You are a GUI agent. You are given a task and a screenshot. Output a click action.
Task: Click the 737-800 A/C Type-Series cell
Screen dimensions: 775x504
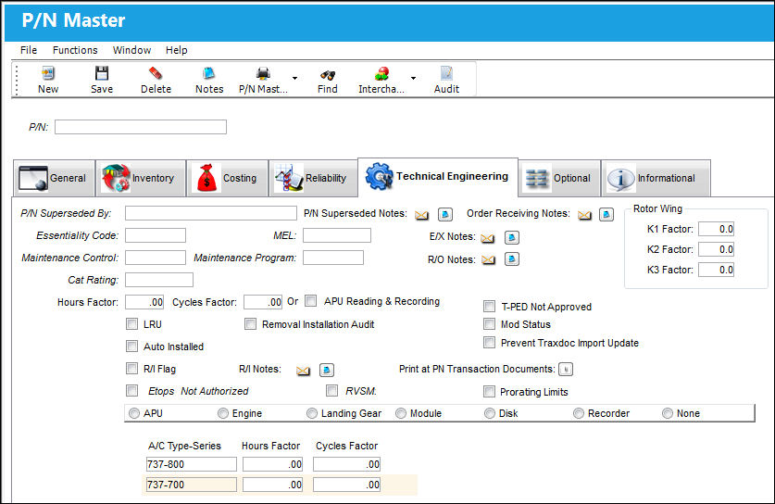(x=192, y=464)
